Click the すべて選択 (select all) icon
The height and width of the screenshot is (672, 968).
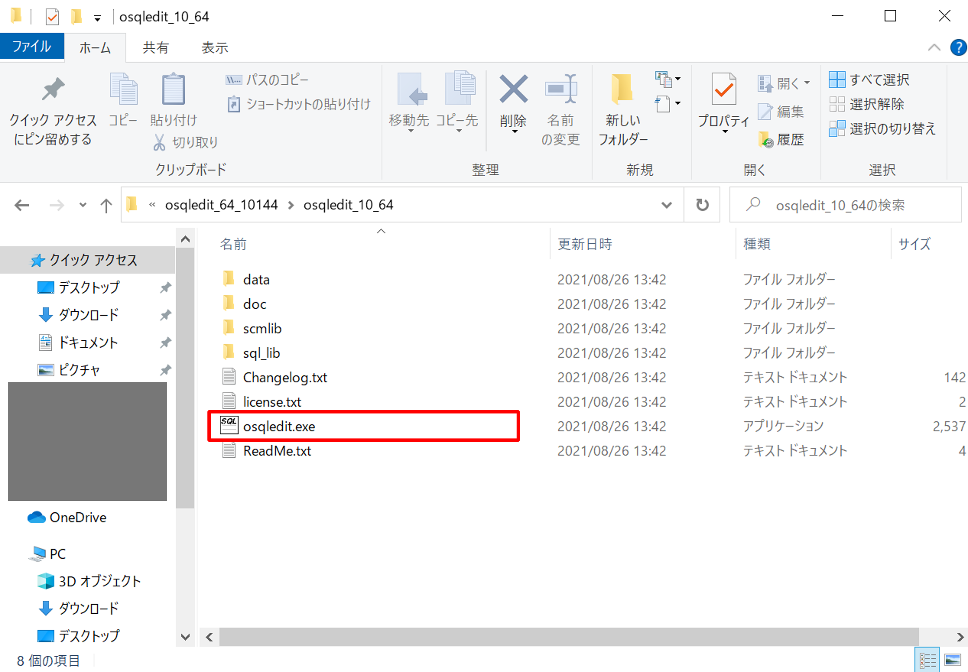[x=838, y=79]
